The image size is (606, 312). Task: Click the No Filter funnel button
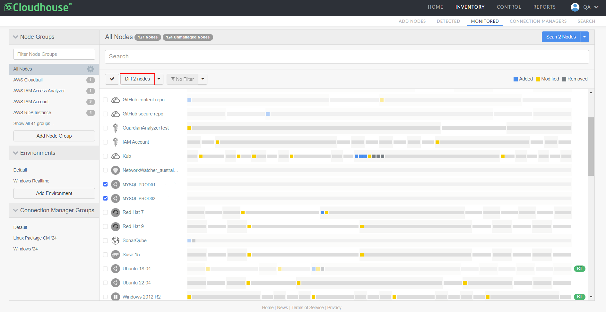coord(182,79)
